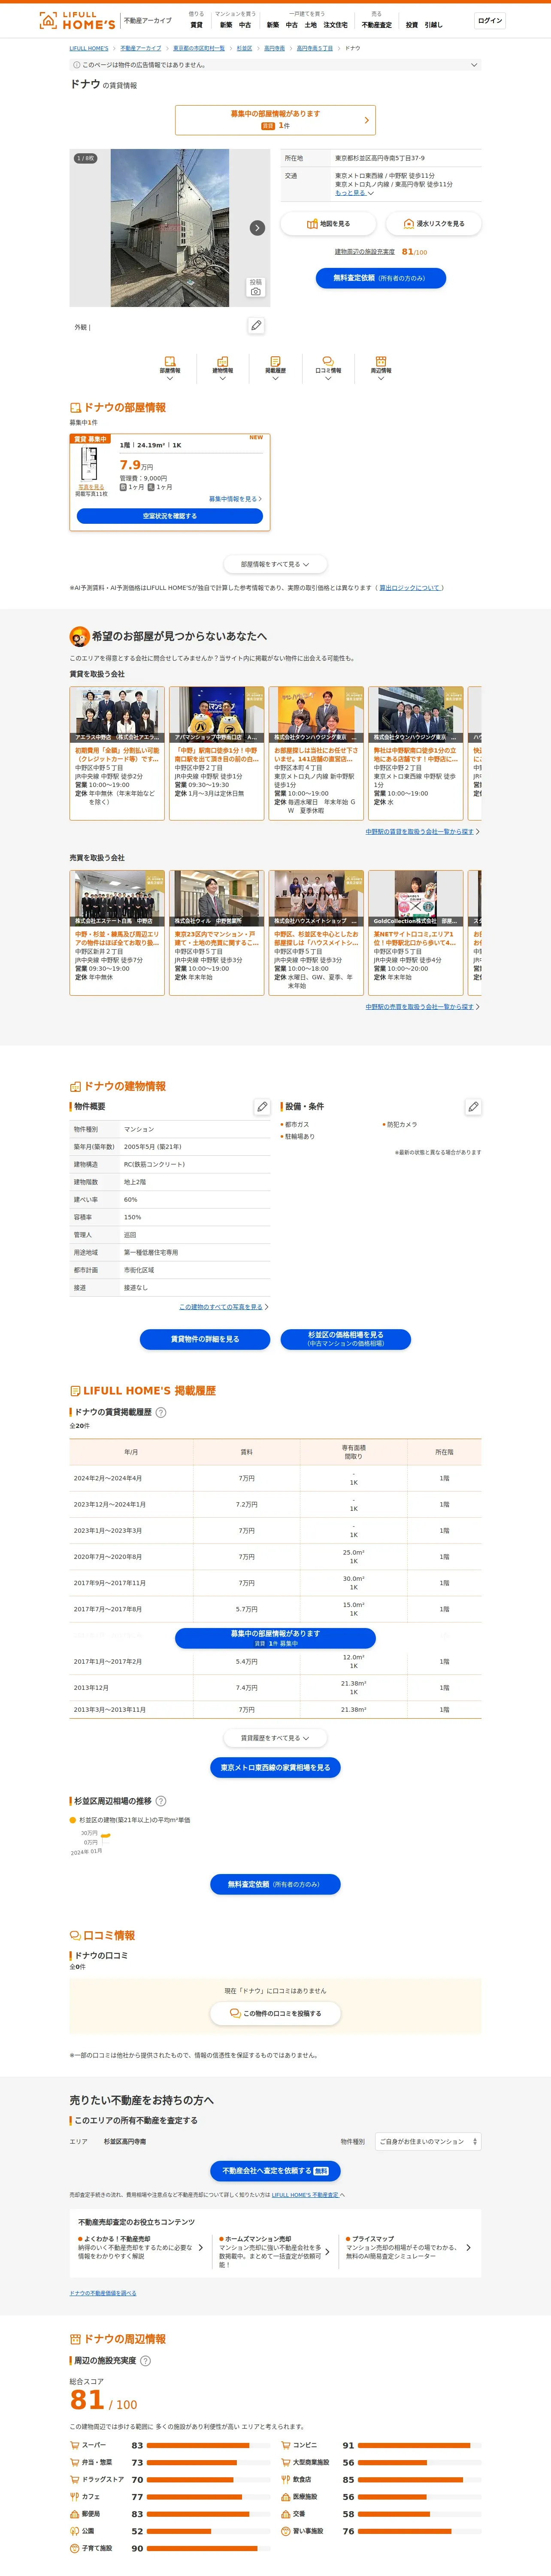This screenshot has height=2576, width=551.
Task: Open 賃貸 in top navigation
Action: tap(196, 25)
